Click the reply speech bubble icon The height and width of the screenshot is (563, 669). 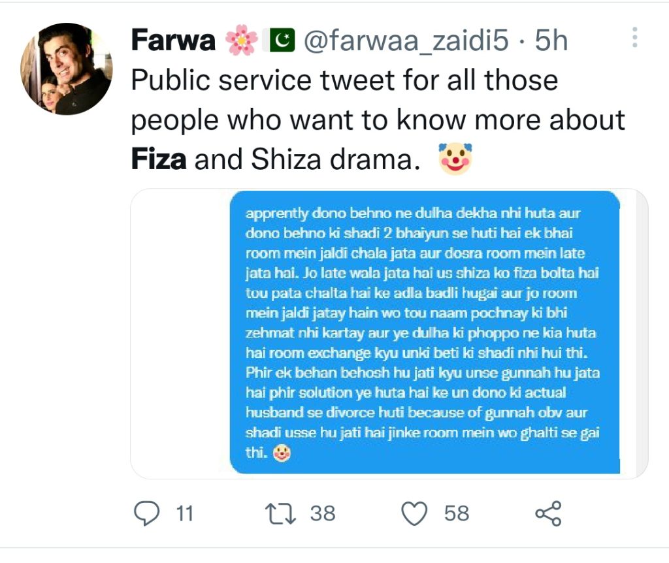pyautogui.click(x=146, y=513)
